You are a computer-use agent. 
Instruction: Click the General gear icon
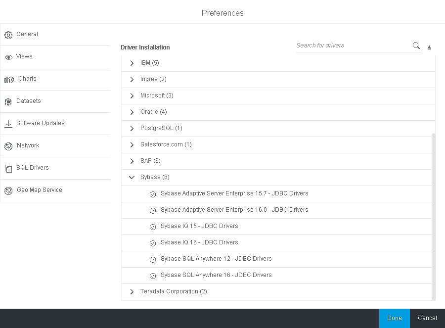click(8, 35)
